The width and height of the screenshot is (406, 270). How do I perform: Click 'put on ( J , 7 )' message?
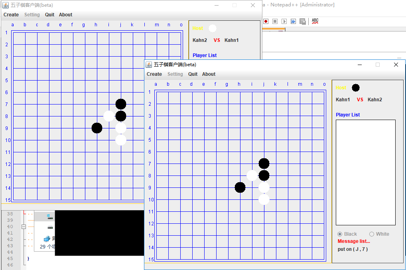tap(353, 249)
